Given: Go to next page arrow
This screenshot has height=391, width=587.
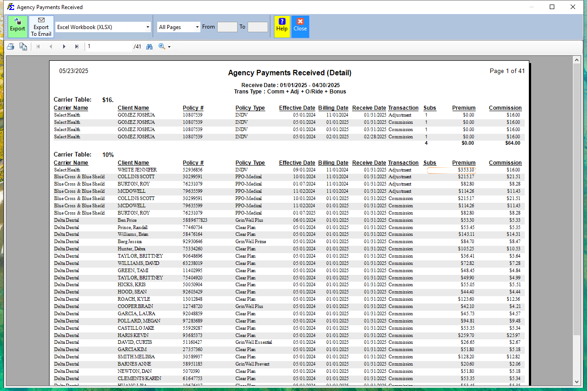Looking at the screenshot, I should (x=64, y=47).
